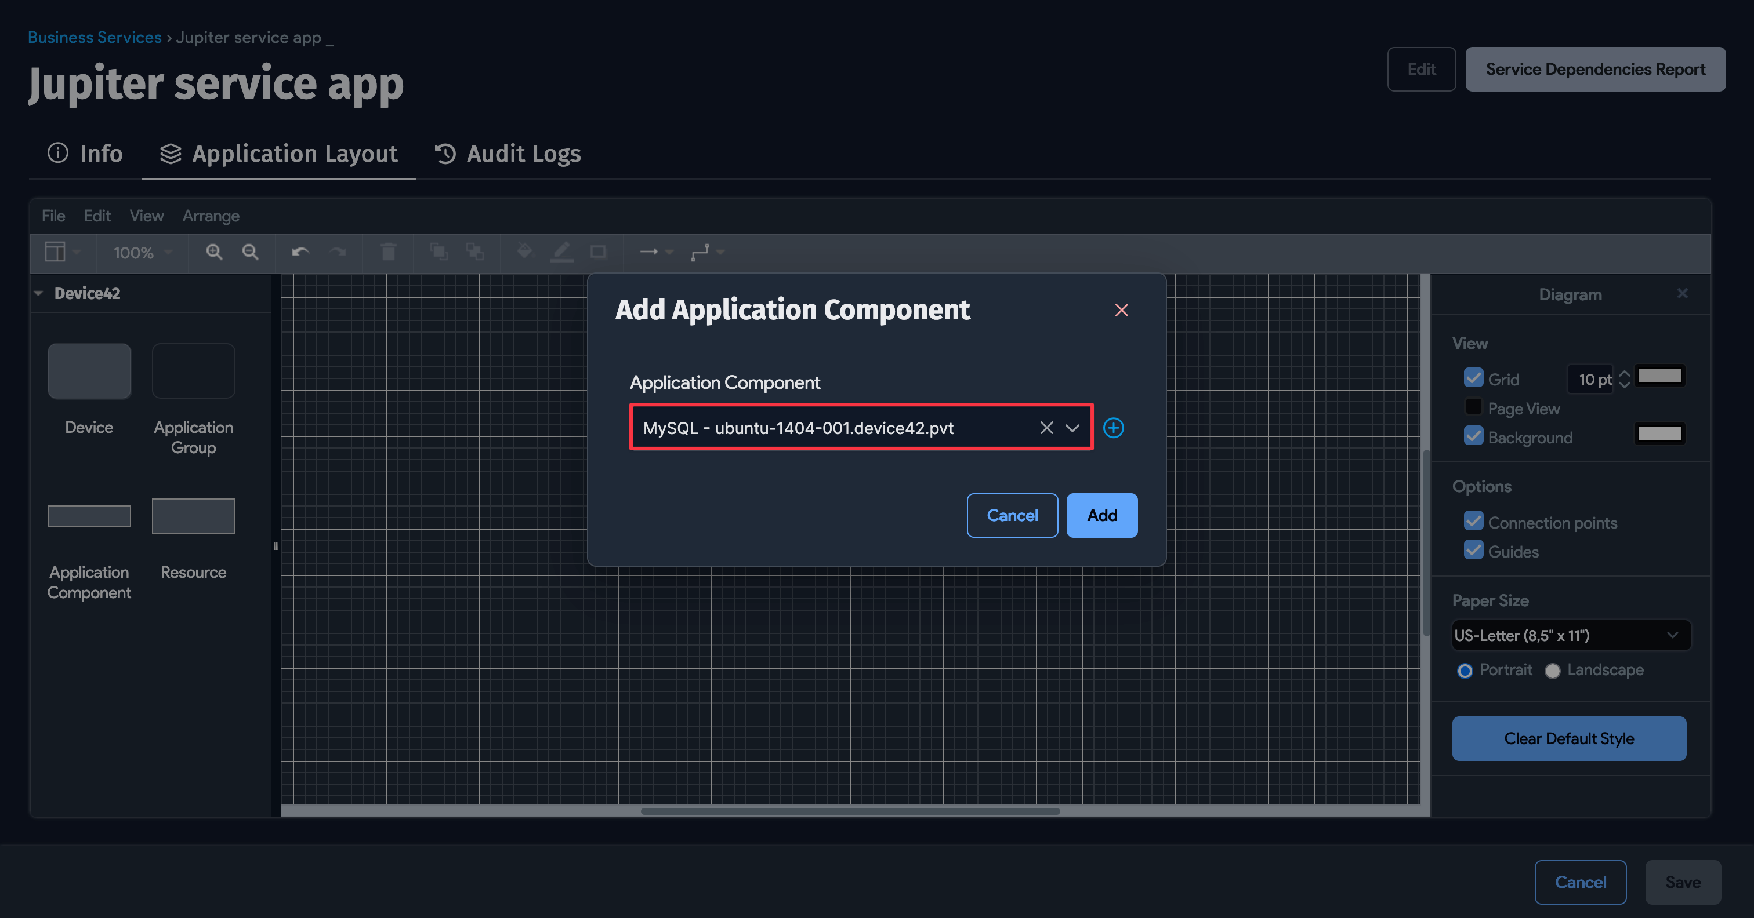This screenshot has width=1754, height=918.
Task: Open Service Dependencies Report
Action: (1595, 69)
